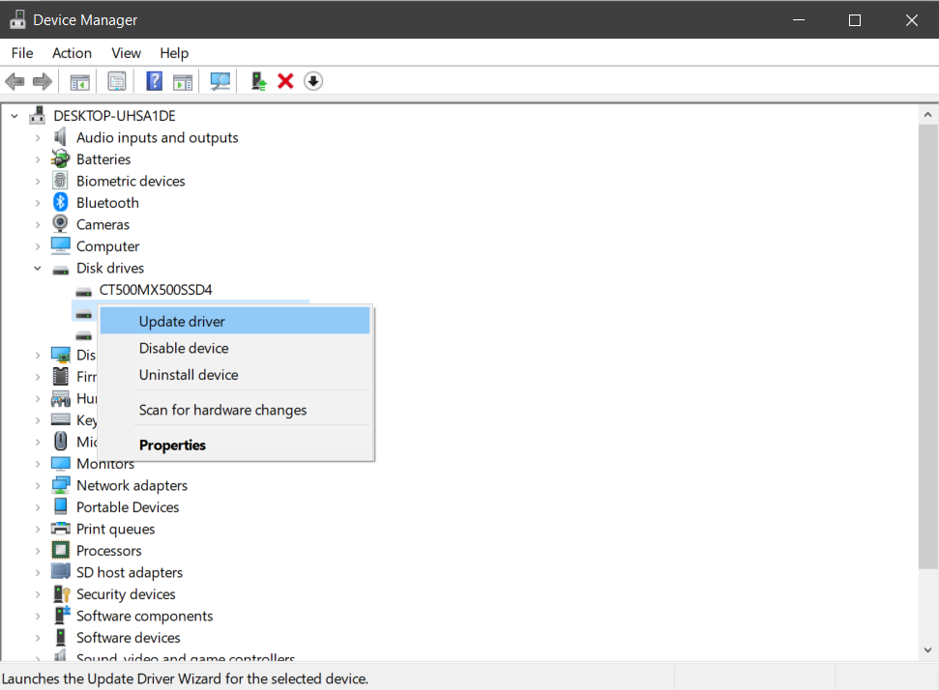Expand the Network adapters category
Image resolution: width=939 pixels, height=690 pixels.
pyautogui.click(x=38, y=485)
